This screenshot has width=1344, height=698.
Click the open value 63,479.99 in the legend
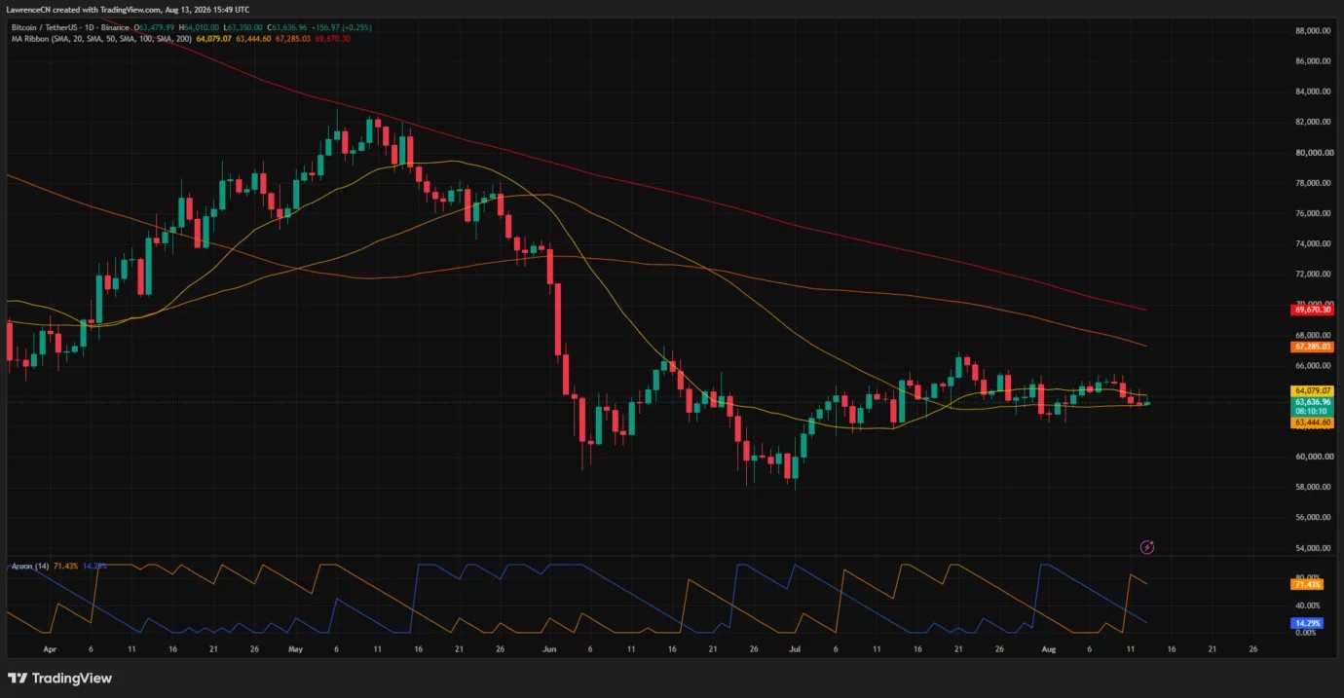[157, 27]
